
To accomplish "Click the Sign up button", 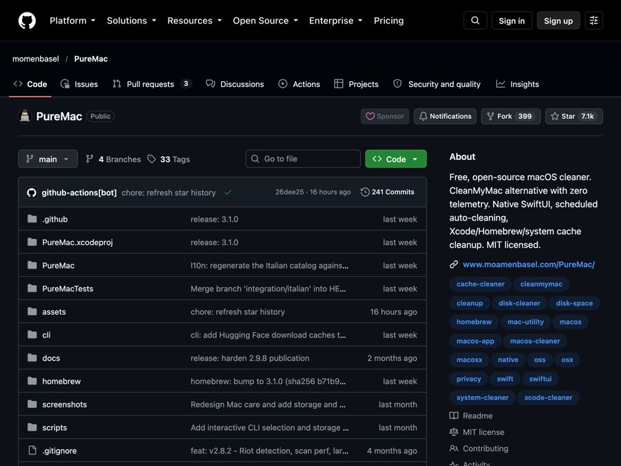I will point(558,21).
